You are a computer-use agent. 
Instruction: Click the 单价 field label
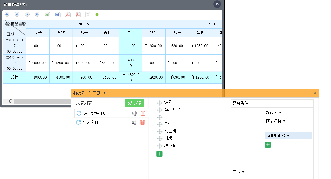(x=168, y=124)
